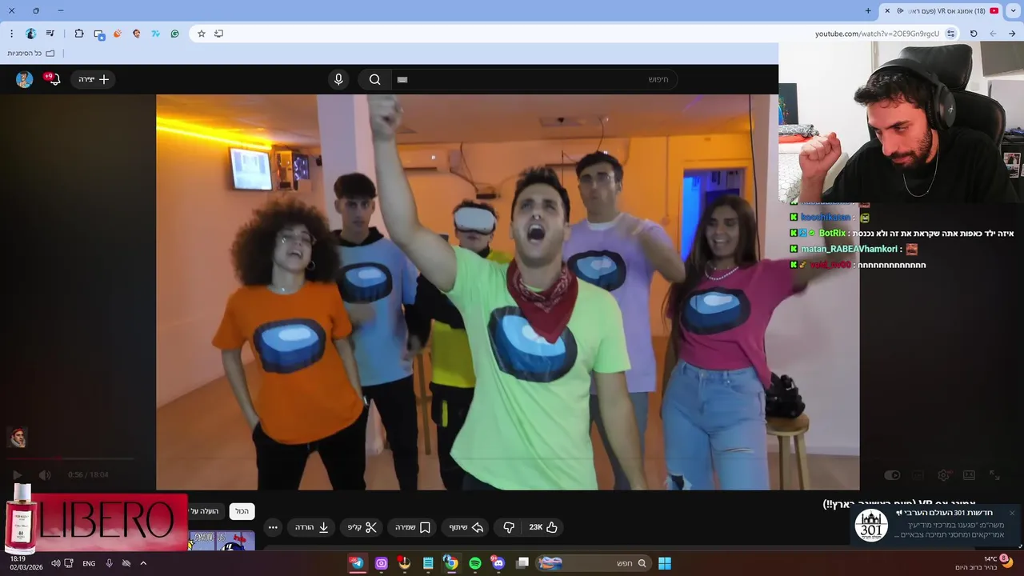Click the BotRix chat message
This screenshot has height=576, width=1024.
click(x=902, y=233)
